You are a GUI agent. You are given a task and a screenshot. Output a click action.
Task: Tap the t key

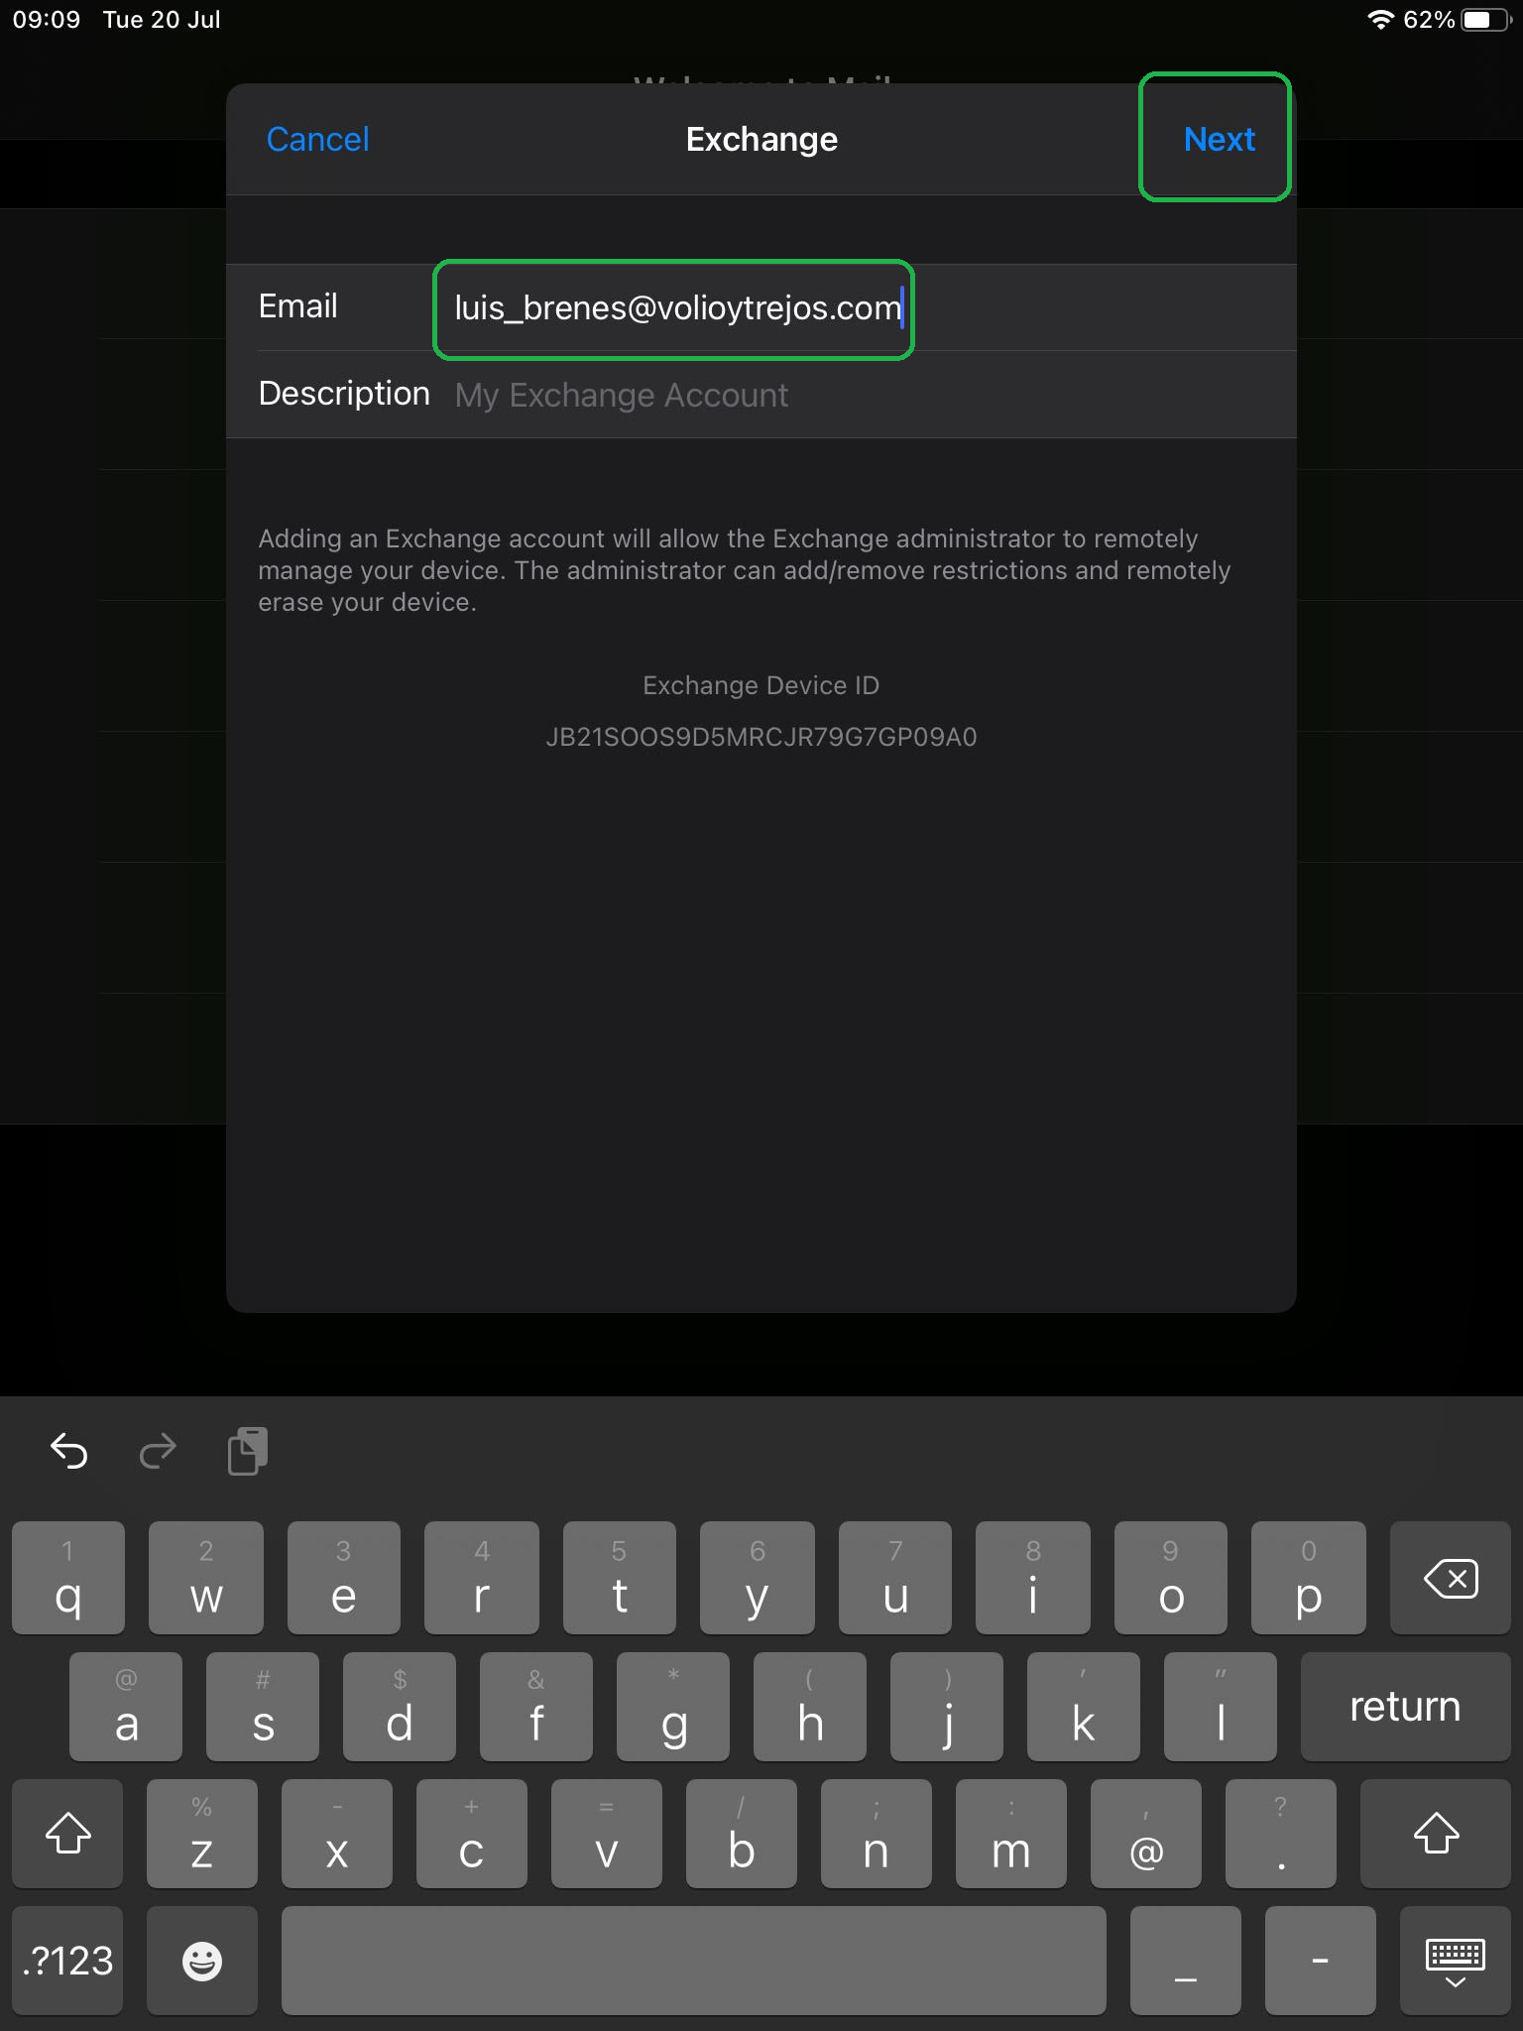(x=620, y=1578)
